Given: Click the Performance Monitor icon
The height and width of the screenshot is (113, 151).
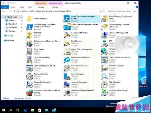Looking at the screenshot, I should [x=67, y=68].
